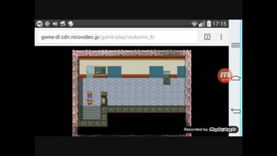The image size is (277, 156).
Task: Tap the speaker volume notification icon
Action: (x=55, y=24)
